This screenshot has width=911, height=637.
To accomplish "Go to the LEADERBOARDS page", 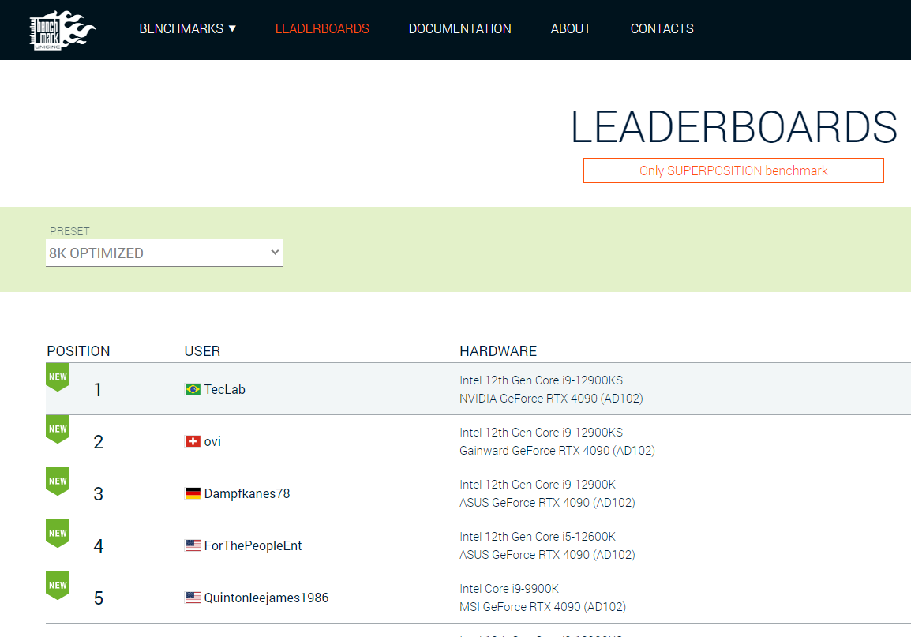I will point(322,28).
